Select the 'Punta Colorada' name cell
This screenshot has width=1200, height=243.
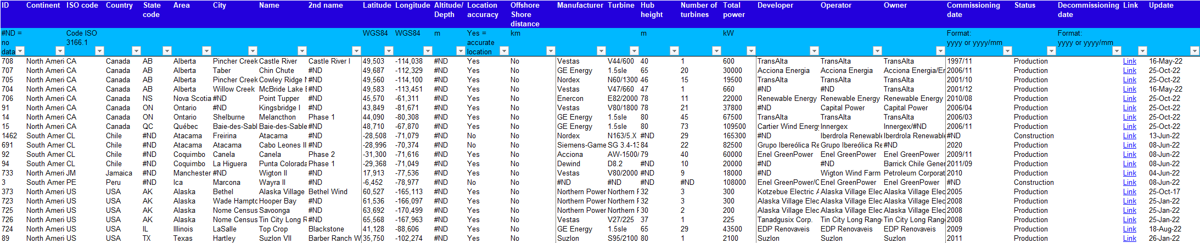coord(283,163)
